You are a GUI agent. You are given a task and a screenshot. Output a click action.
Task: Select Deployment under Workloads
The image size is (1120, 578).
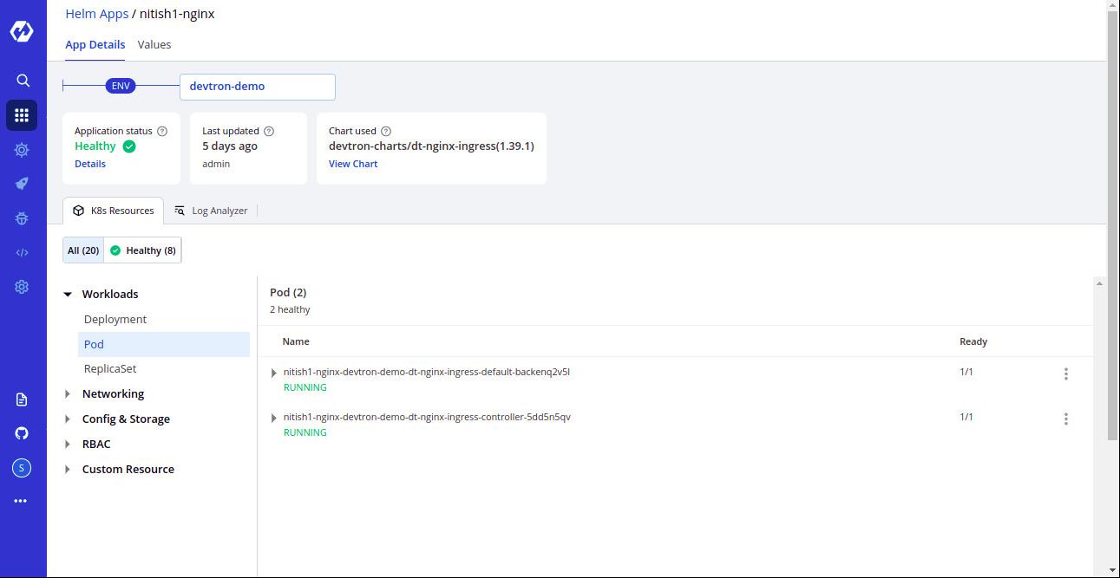[115, 320]
